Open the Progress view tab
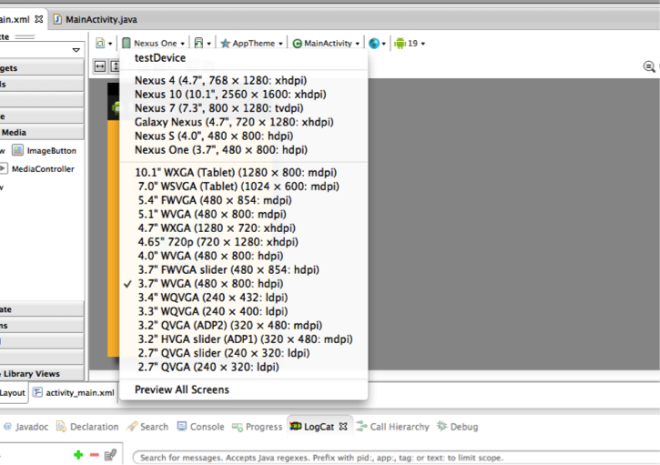Image resolution: width=660 pixels, height=465 pixels. pos(258,427)
